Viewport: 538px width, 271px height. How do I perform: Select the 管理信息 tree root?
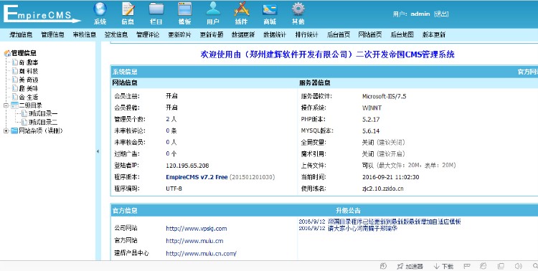point(24,53)
